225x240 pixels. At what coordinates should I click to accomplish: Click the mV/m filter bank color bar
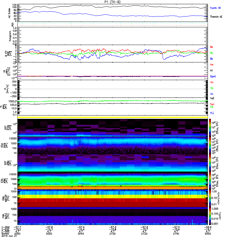pos(210,198)
